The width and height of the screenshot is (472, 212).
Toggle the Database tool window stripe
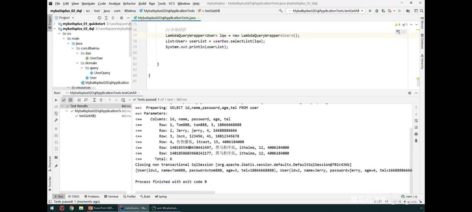click(422, 42)
